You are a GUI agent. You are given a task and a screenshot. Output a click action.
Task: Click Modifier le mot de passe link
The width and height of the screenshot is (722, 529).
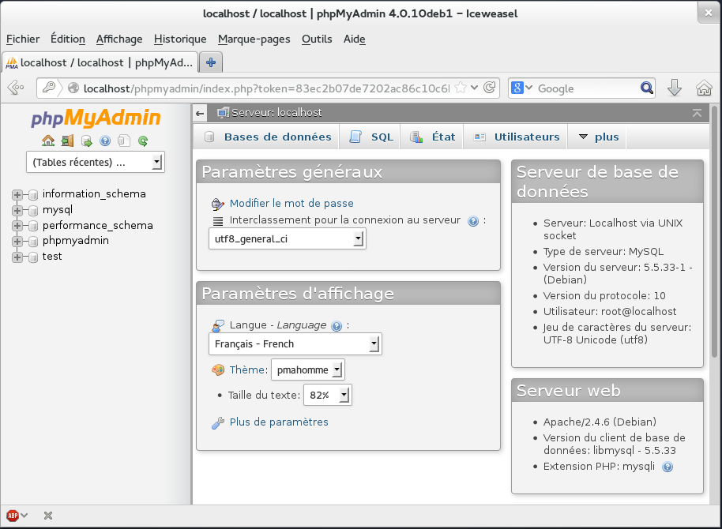pyautogui.click(x=291, y=204)
